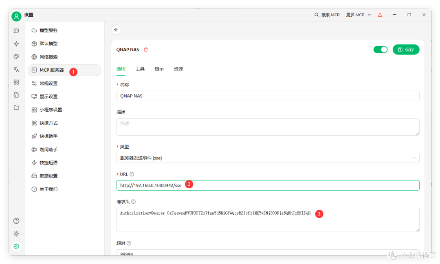Click the red warning triangle icon

380,15
